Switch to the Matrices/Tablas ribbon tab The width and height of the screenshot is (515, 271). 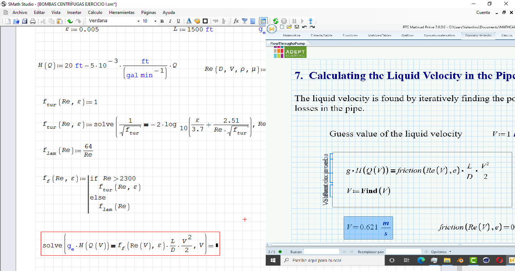click(379, 35)
